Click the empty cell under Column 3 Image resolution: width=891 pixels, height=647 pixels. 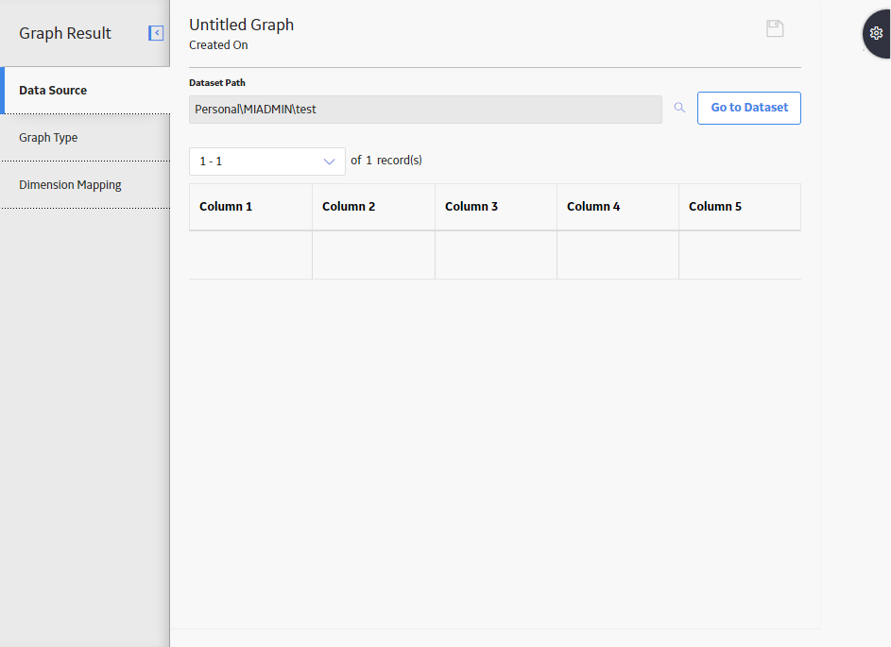[495, 255]
